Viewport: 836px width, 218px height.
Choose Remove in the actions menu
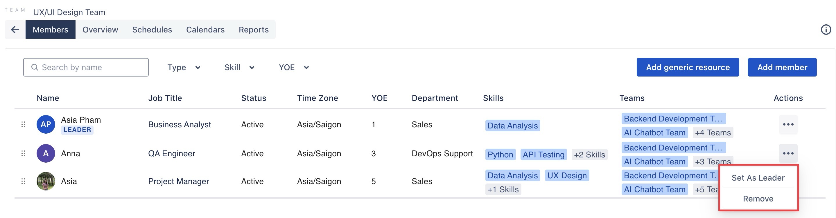(x=758, y=199)
